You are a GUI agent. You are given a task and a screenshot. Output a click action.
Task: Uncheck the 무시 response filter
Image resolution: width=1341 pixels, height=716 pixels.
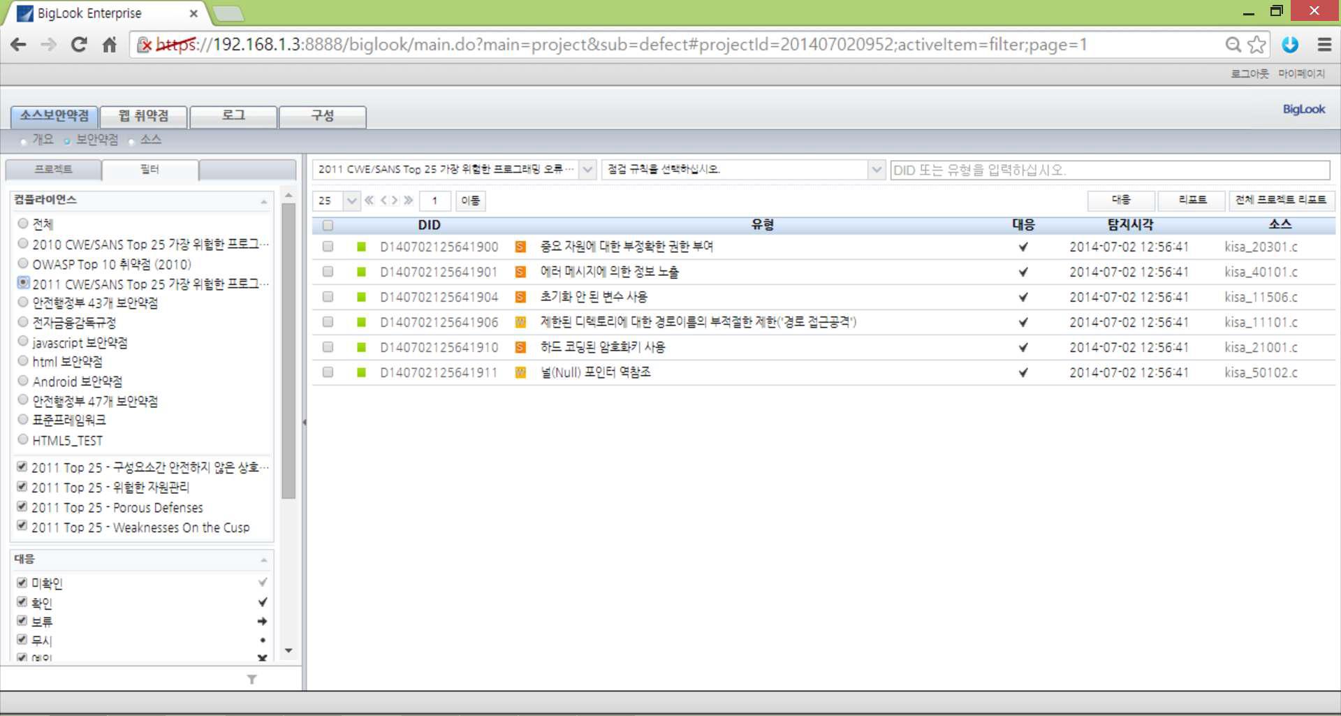(22, 639)
